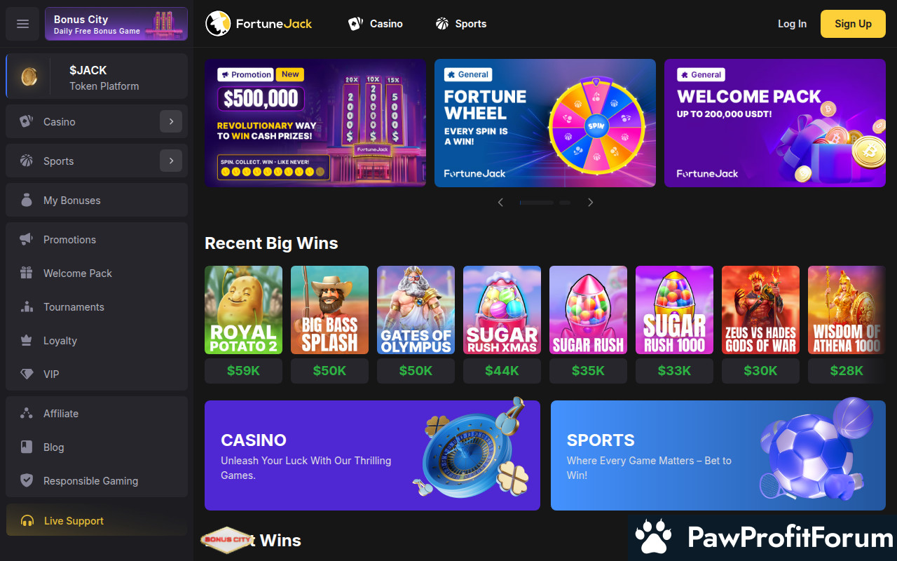Viewport: 897px width, 561px height.
Task: Expand the Casino sidebar submenu arrow
Action: pyautogui.click(x=171, y=122)
